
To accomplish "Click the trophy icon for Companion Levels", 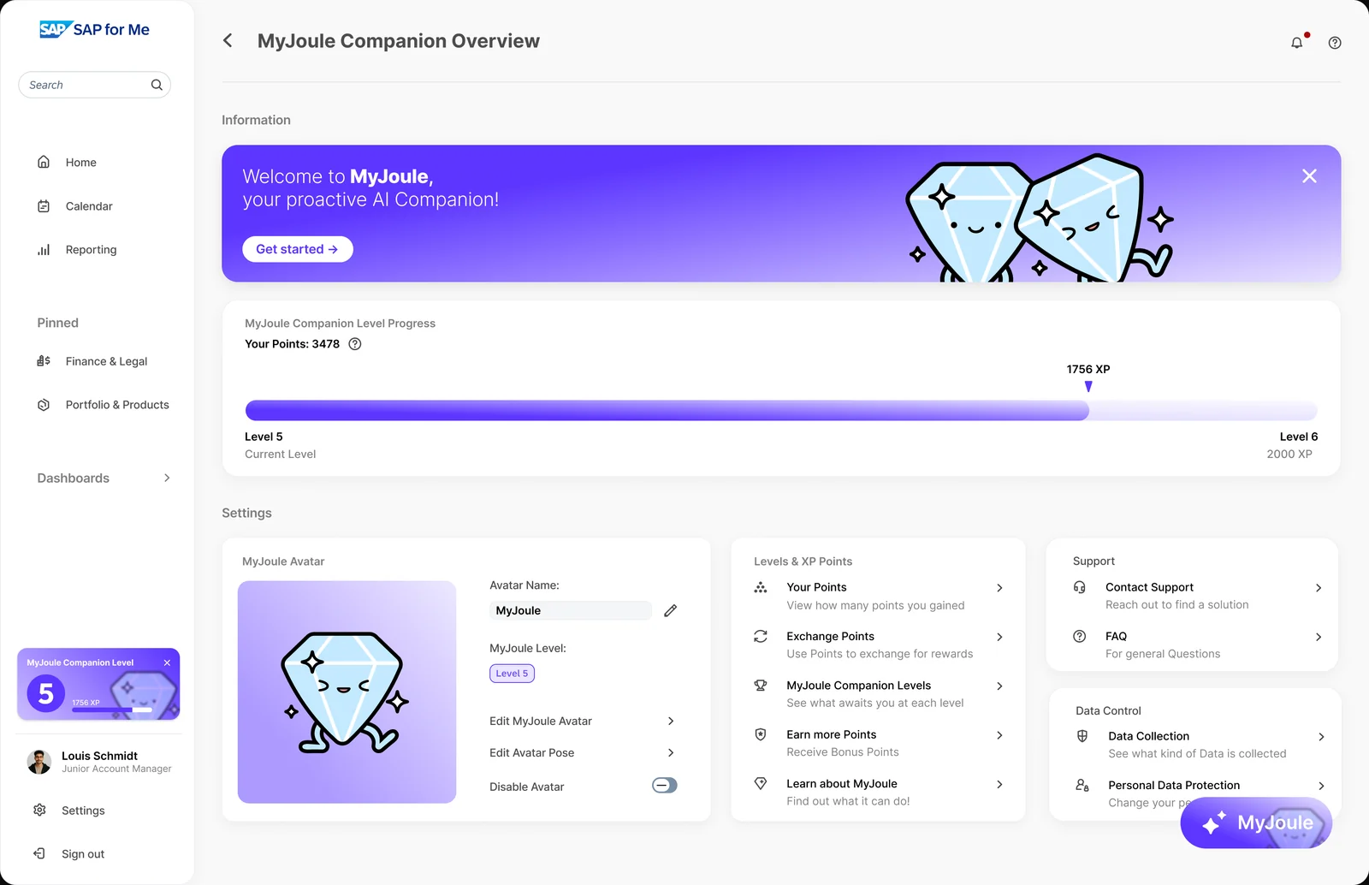I will tap(761, 685).
